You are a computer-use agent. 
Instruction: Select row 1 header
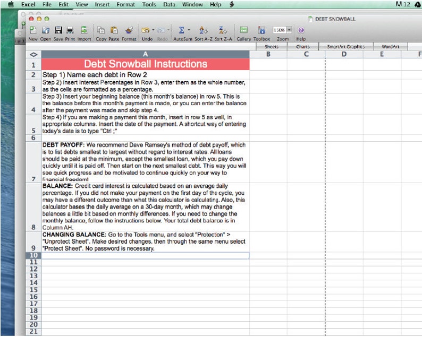click(33, 65)
